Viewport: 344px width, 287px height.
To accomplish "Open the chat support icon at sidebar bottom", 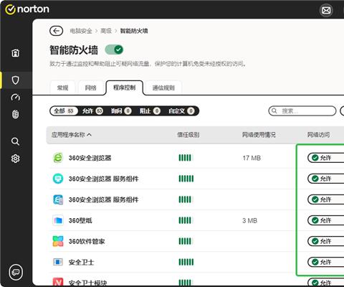I will click(x=16, y=272).
